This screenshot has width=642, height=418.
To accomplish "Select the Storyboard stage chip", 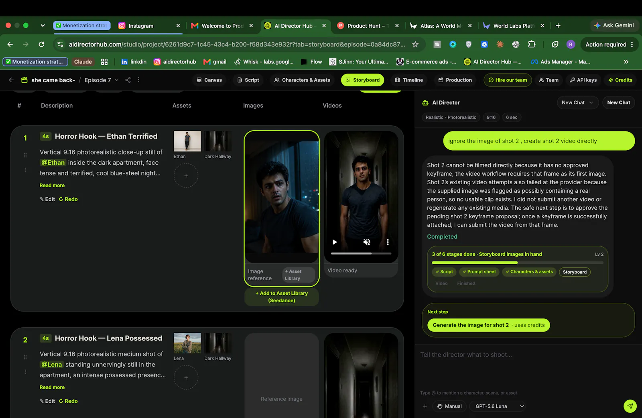I will [575, 272].
